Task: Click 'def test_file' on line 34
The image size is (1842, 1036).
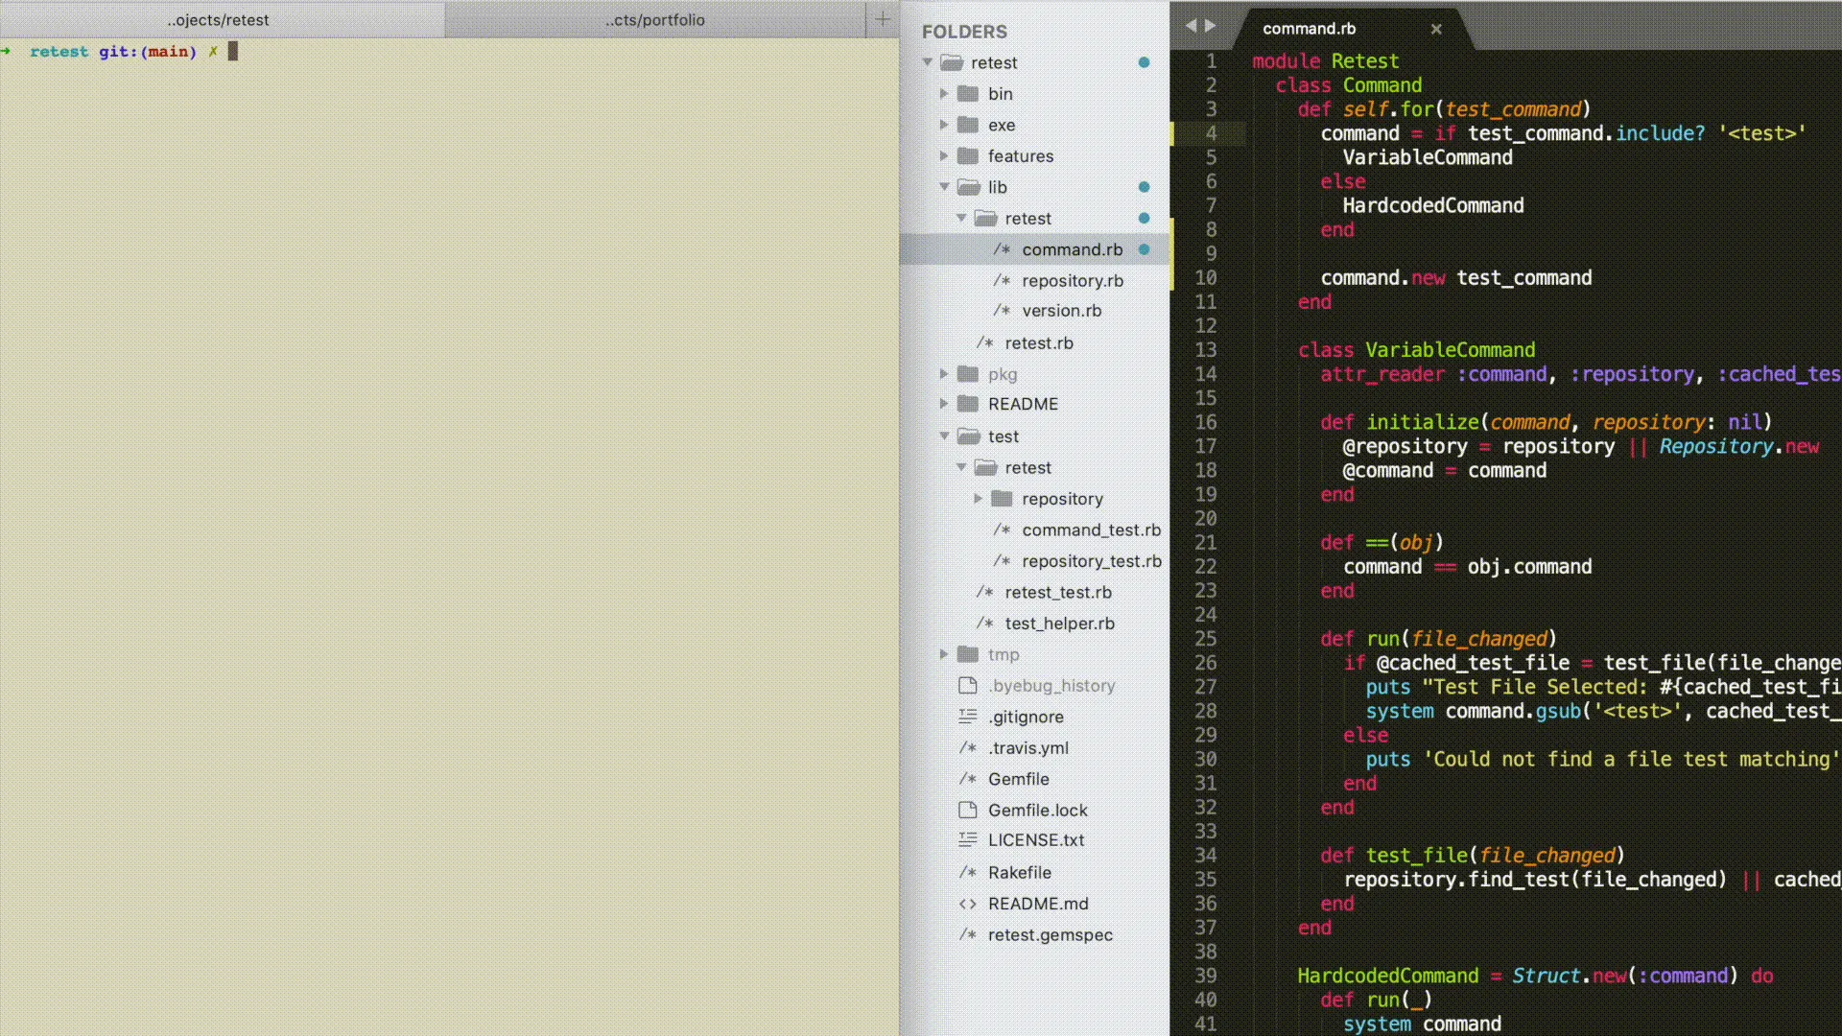Action: click(x=1394, y=856)
